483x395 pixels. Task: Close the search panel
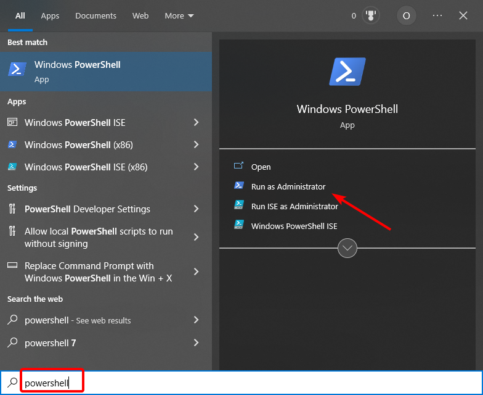[463, 15]
